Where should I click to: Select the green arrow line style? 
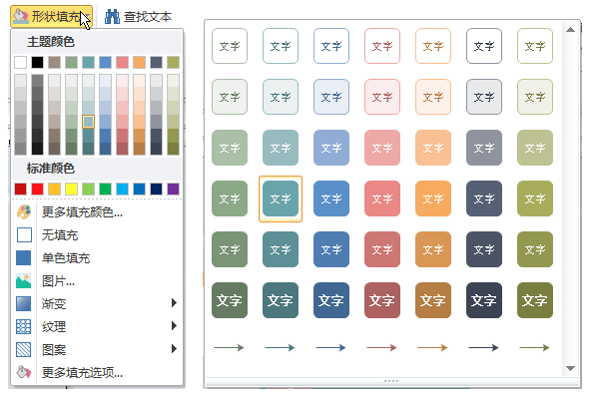pyautogui.click(x=230, y=347)
